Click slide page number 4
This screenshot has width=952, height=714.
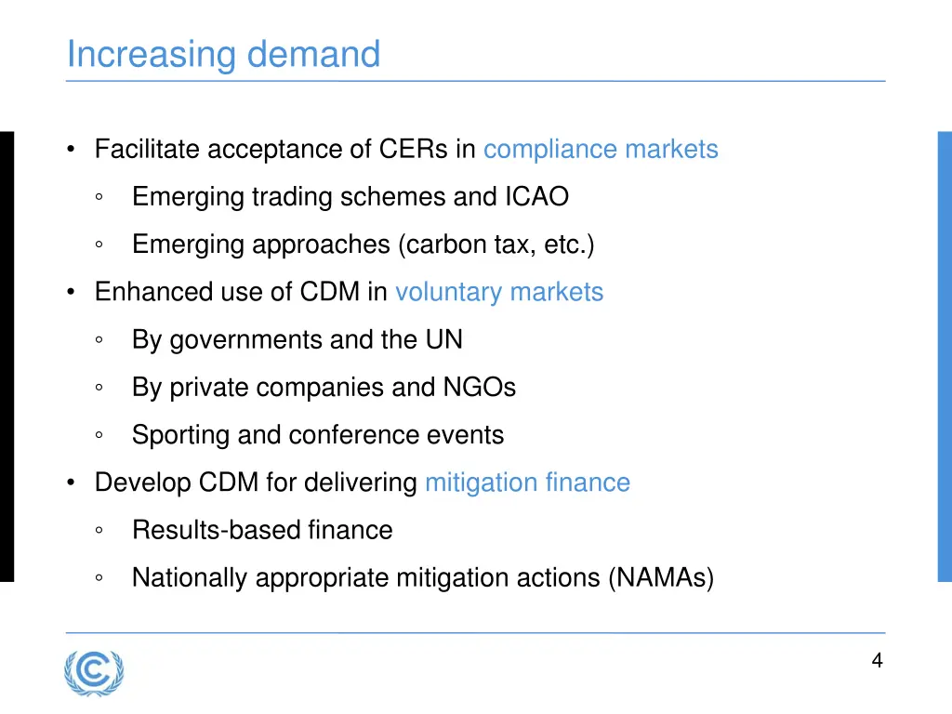coord(877,661)
